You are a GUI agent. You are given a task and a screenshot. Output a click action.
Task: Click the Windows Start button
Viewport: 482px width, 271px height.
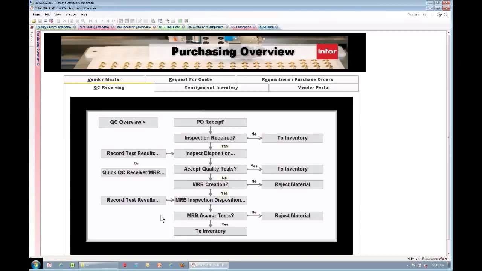point(36,265)
